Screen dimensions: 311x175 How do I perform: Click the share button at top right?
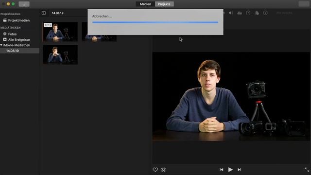point(304,4)
